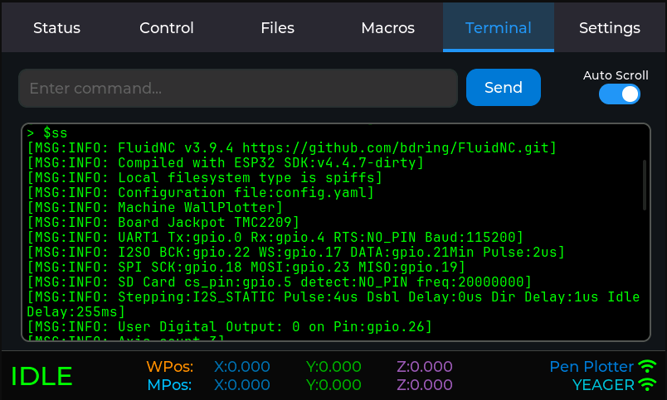
Task: Click the Wi-Fi icon beside Pen Plotter
Action: [647, 366]
